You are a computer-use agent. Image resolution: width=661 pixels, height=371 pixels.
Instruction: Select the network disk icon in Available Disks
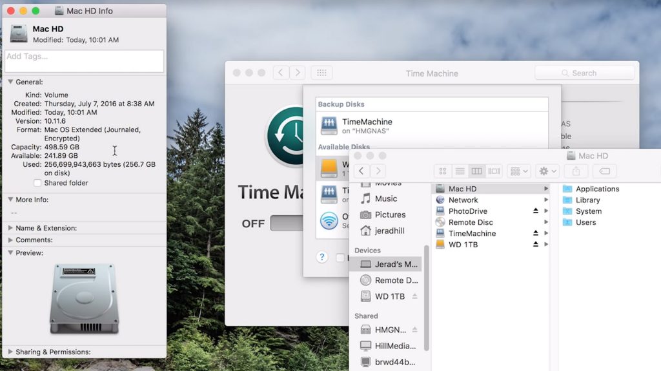click(329, 195)
